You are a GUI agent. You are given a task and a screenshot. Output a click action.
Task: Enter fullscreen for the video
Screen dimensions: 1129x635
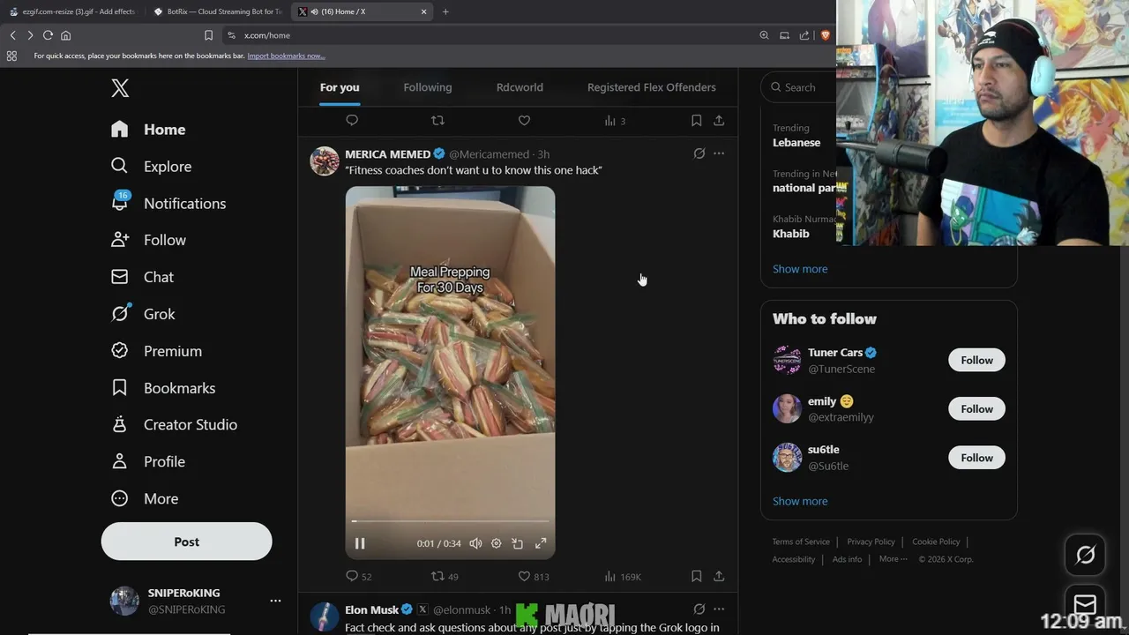coord(541,543)
